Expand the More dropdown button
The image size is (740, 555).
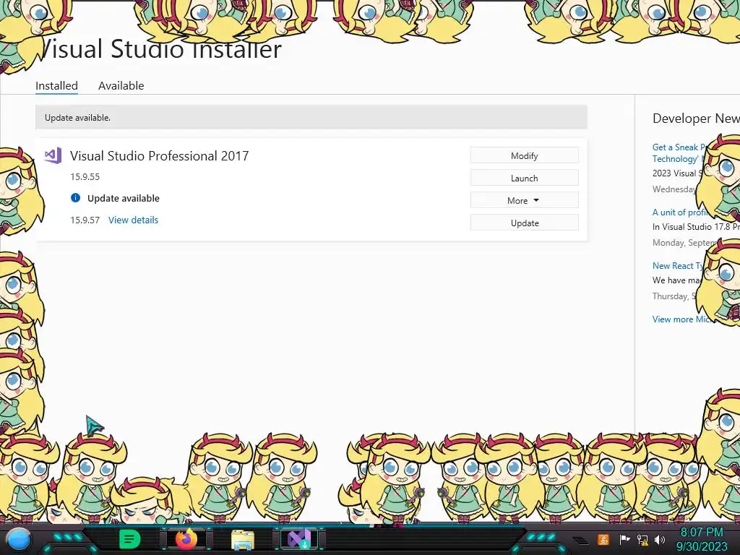click(x=525, y=201)
